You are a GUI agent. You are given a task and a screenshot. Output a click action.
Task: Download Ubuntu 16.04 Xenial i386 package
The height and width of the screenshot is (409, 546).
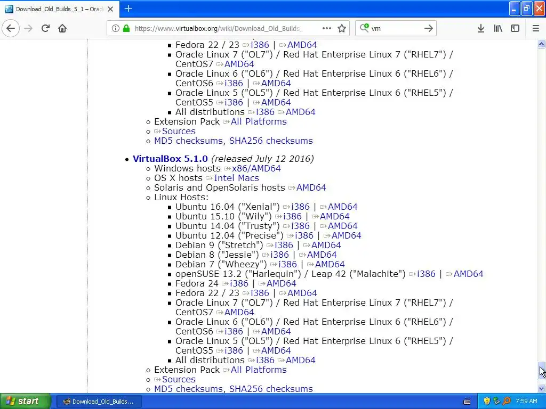click(x=300, y=207)
